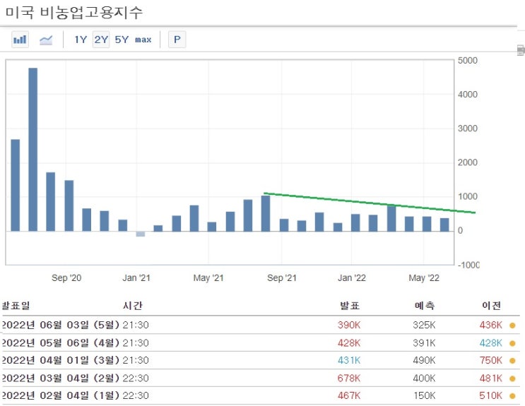Viewport: 525px width, 406px height.
Task: Click the 2022년 04월 01일 (3월) row date
Action: pyautogui.click(x=60, y=360)
